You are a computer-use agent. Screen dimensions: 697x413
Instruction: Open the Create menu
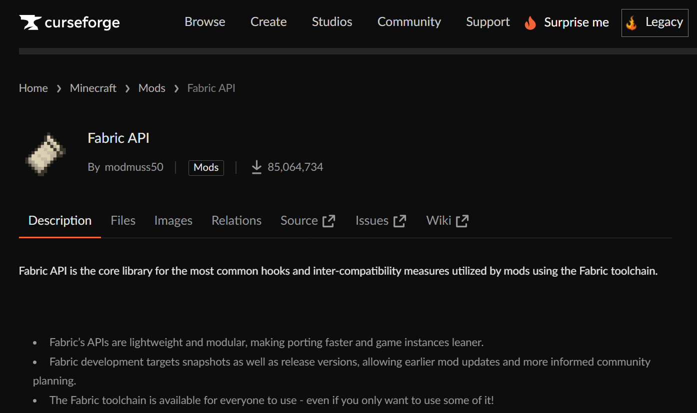[x=268, y=22]
